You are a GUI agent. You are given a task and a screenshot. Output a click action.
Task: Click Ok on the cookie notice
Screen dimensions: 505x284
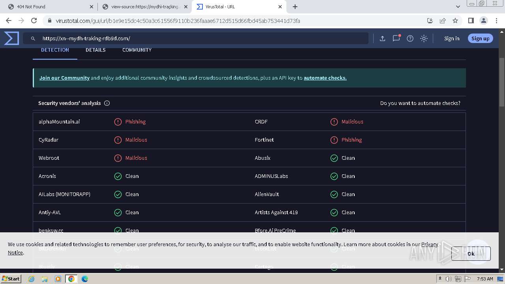point(471,254)
